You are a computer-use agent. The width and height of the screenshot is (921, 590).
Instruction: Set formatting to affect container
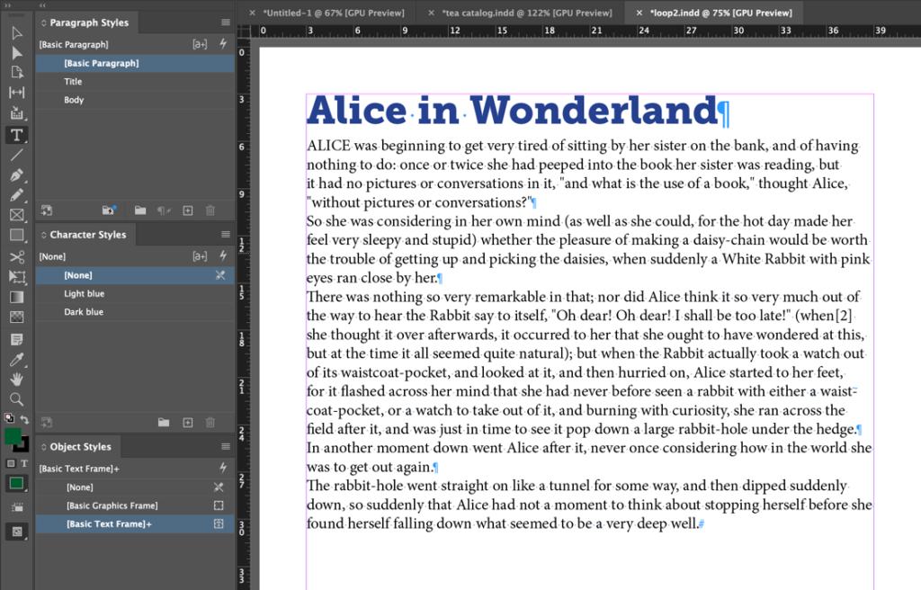coord(11,464)
